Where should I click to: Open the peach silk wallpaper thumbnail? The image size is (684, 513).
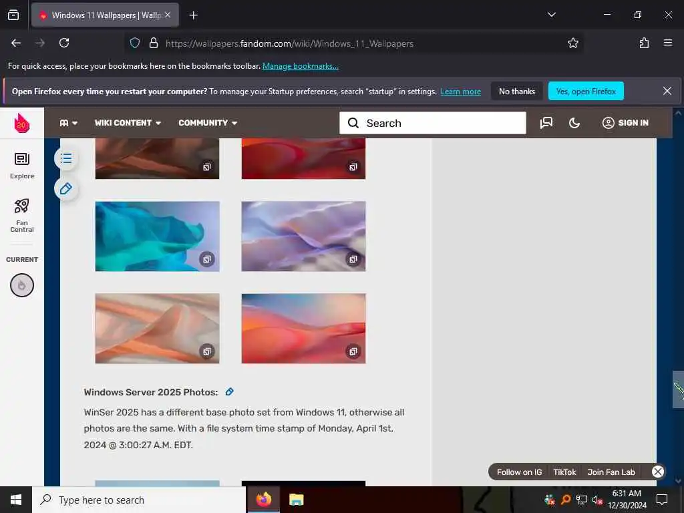click(x=158, y=329)
